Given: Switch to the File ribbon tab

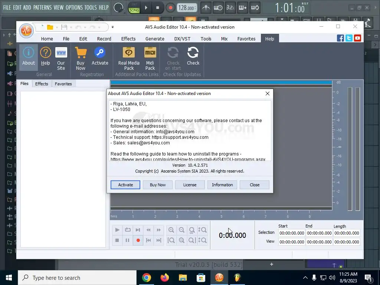Looking at the screenshot, I should pyautogui.click(x=66, y=39).
